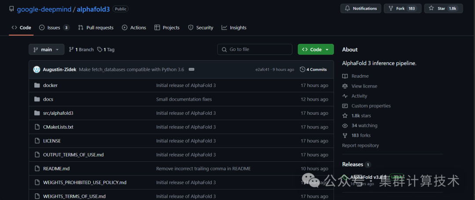Open the OUTPUT_TERMS_OF_USE.md file
This screenshot has height=200, width=475.
click(73, 155)
